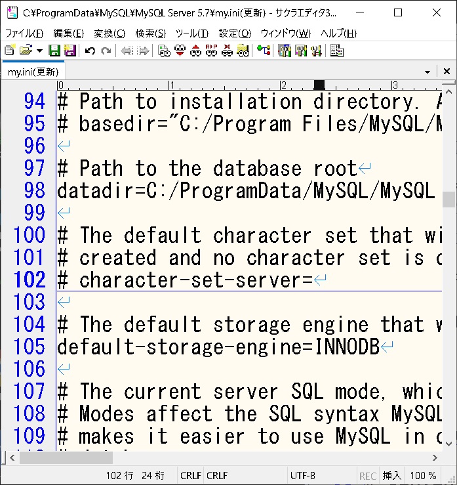The height and width of the screenshot is (485, 457).
Task: Click line number 105 in gutter
Action: pyautogui.click(x=30, y=346)
